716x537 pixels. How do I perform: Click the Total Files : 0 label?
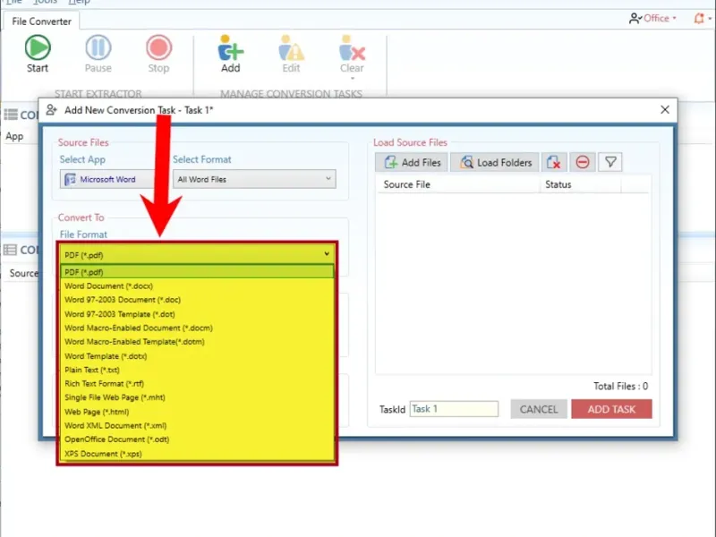pos(620,387)
